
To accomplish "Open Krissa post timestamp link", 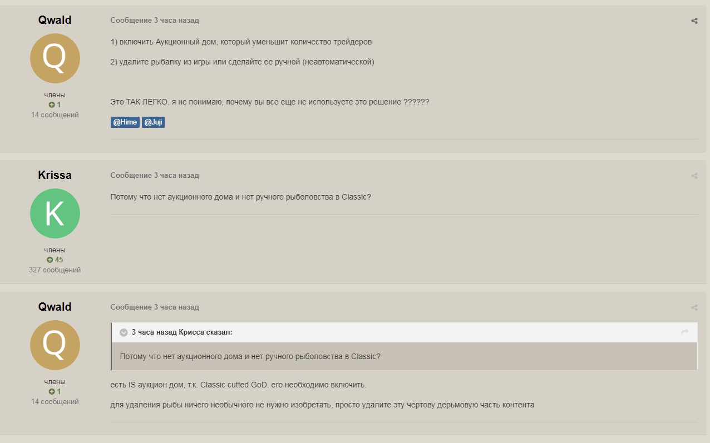I will pyautogui.click(x=155, y=176).
